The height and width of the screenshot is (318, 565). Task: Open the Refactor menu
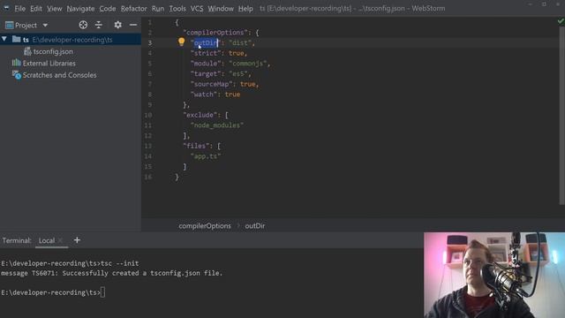click(x=133, y=8)
